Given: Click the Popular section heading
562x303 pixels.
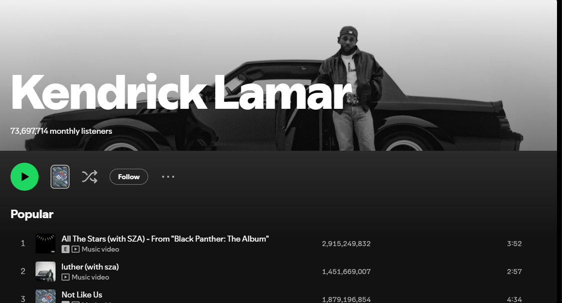Looking at the screenshot, I should (32, 214).
